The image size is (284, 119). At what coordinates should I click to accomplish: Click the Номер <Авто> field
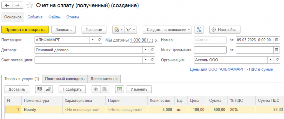(x=210, y=40)
